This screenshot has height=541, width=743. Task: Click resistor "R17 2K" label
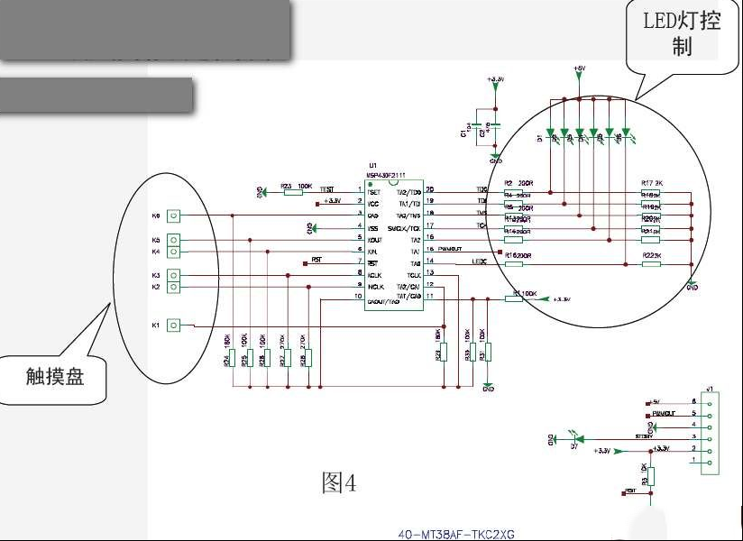[x=652, y=183]
